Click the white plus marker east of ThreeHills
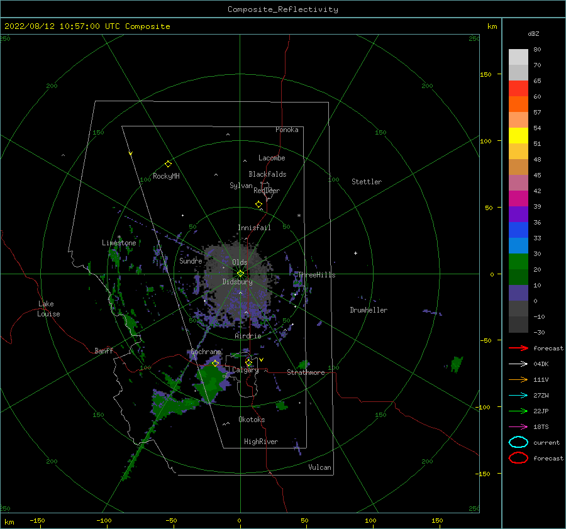This screenshot has height=529, width=566. point(355,253)
